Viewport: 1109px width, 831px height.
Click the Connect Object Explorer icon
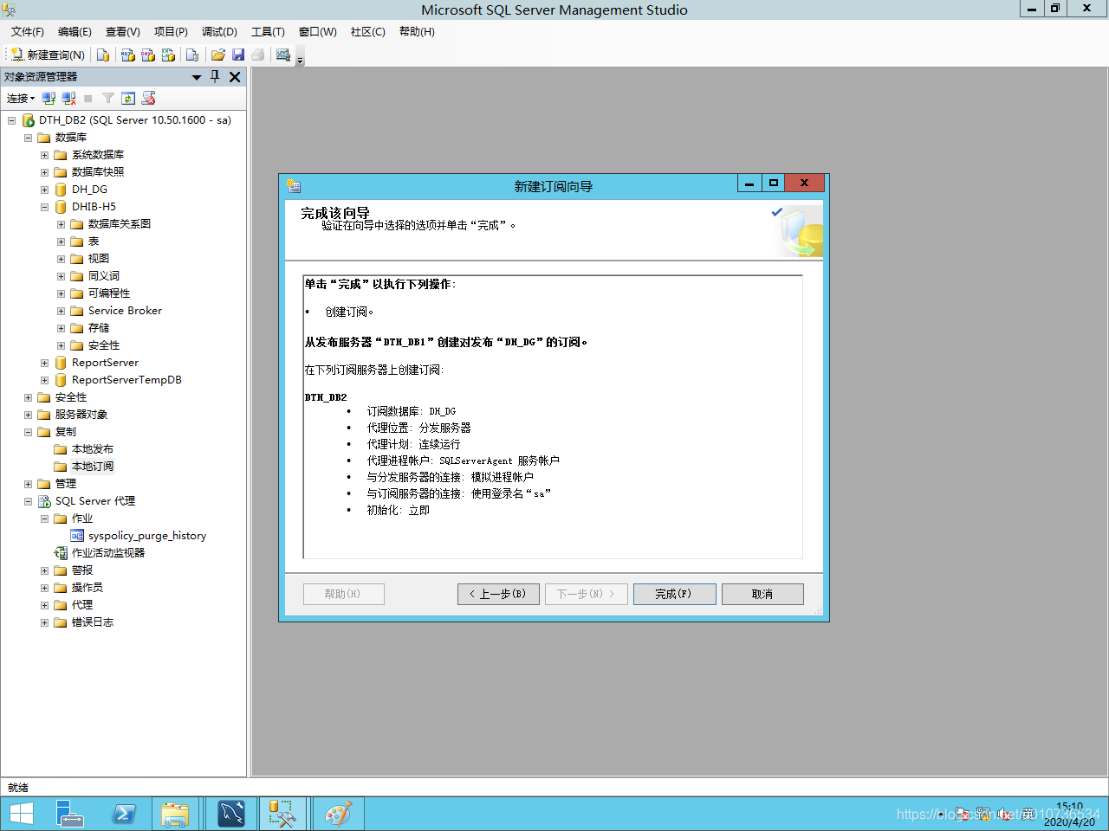click(49, 98)
